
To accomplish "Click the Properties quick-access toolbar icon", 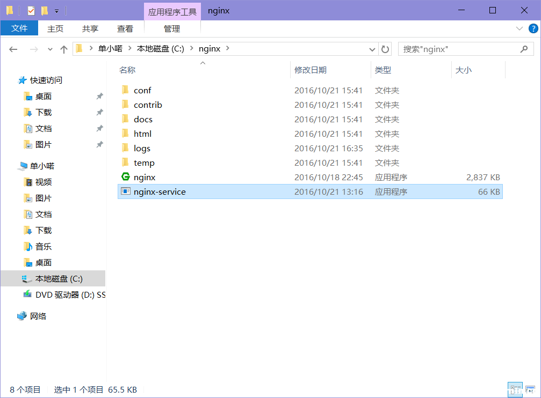I will (x=31, y=11).
